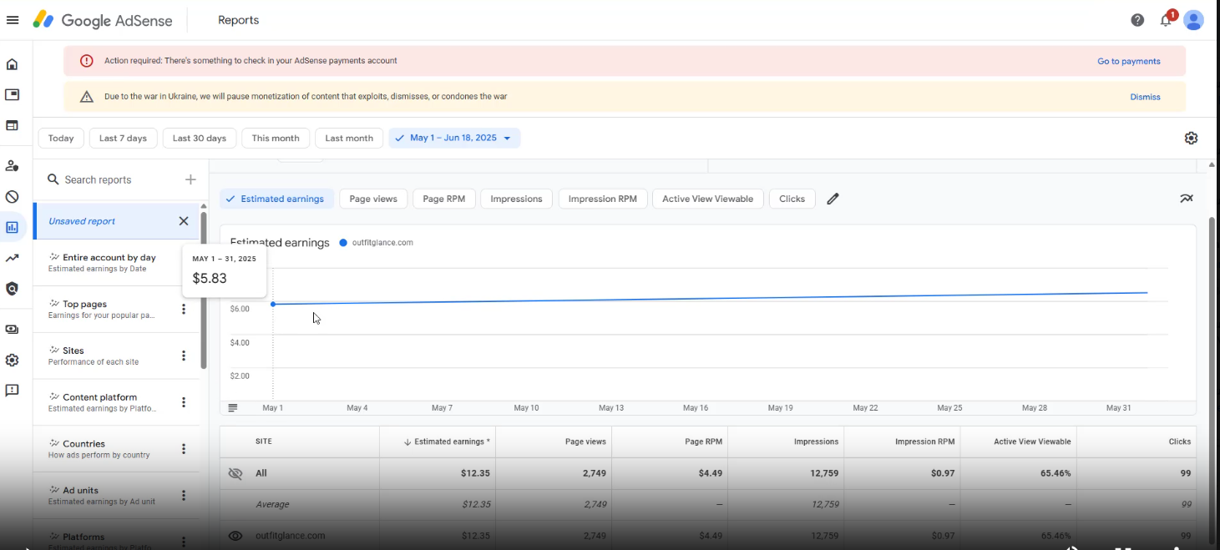Open report settings gear icon

click(1192, 139)
